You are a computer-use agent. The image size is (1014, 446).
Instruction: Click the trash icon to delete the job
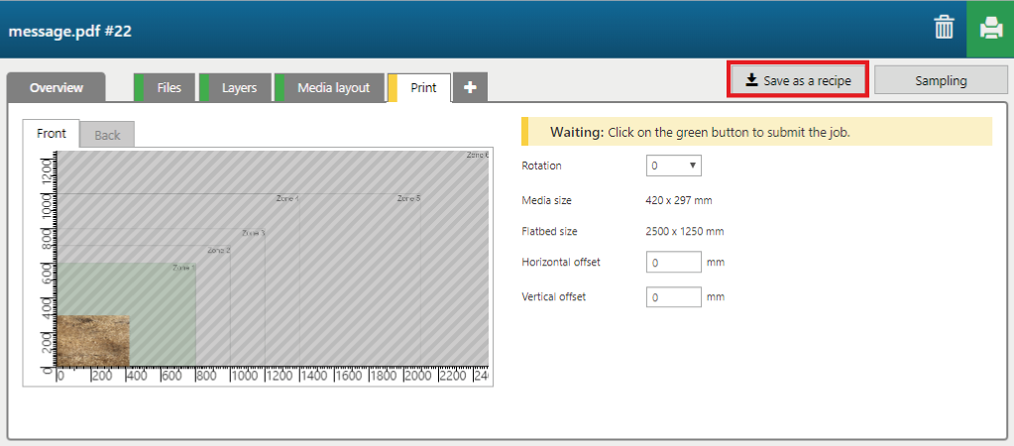coord(944,29)
